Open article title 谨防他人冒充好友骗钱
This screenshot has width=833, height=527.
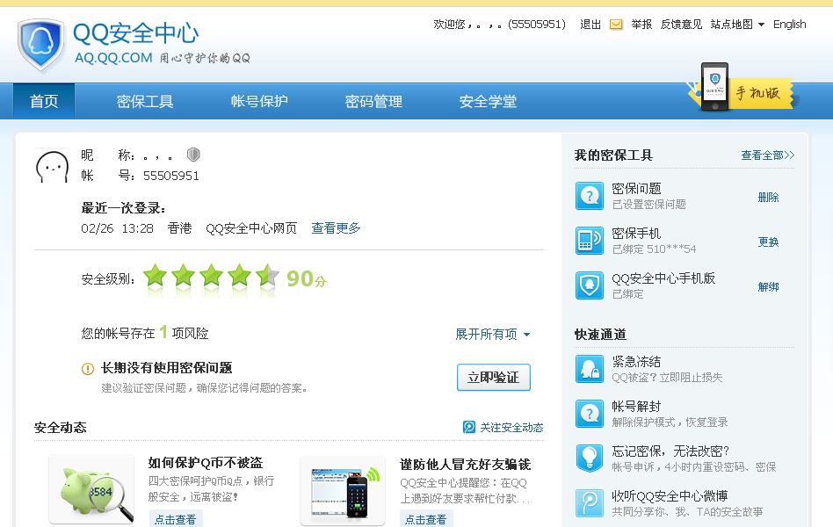coord(466,465)
